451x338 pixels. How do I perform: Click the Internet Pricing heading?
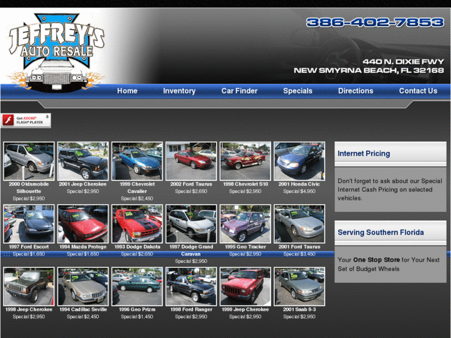[364, 154]
